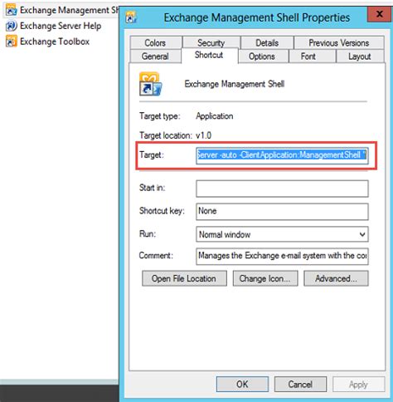393x402 pixels.
Task: Click the Open File Location button
Action: pyautogui.click(x=184, y=278)
